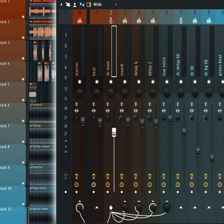Open the audio (vocals) clip menu
Image resolution: width=224 pixels, height=224 pixels.
(x=31, y=22)
